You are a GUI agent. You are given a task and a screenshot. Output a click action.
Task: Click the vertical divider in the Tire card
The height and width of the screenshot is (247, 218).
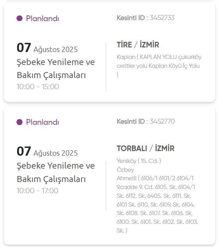tap(106, 67)
